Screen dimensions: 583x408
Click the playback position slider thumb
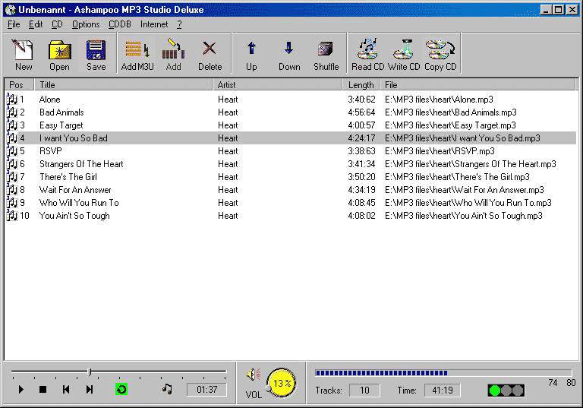click(90, 372)
